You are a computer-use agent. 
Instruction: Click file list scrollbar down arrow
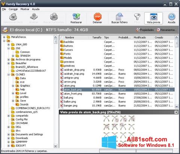click(x=177, y=106)
